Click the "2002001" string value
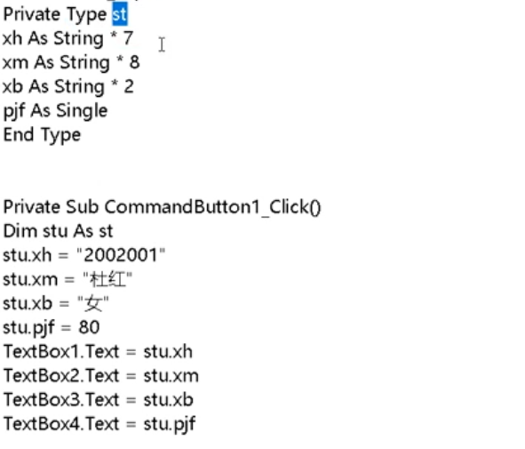This screenshot has height=449, width=525. [x=121, y=255]
